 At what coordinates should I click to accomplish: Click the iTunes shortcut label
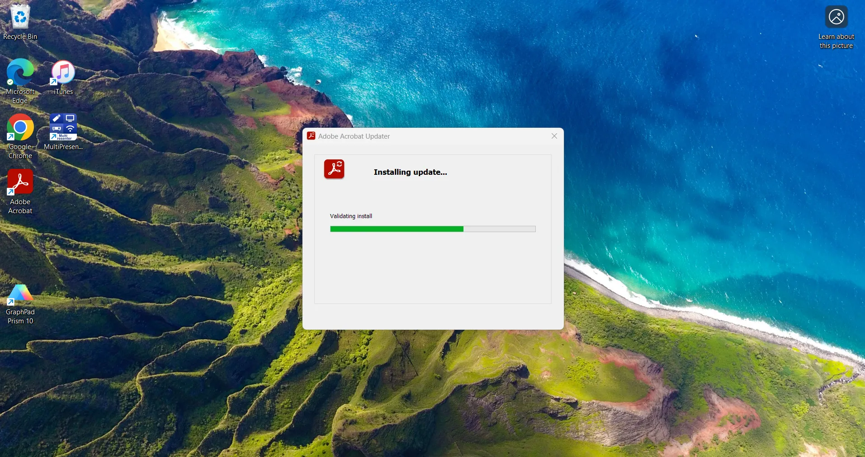coord(62,91)
